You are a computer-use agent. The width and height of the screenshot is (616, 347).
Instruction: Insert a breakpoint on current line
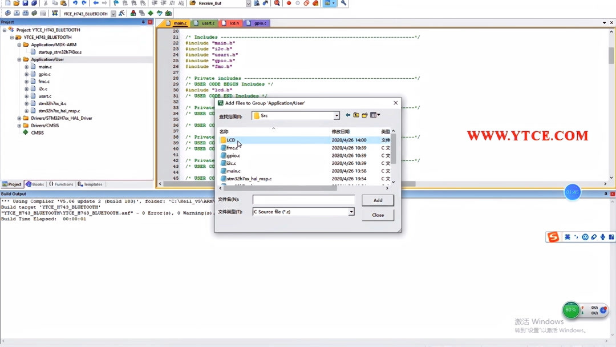(289, 3)
